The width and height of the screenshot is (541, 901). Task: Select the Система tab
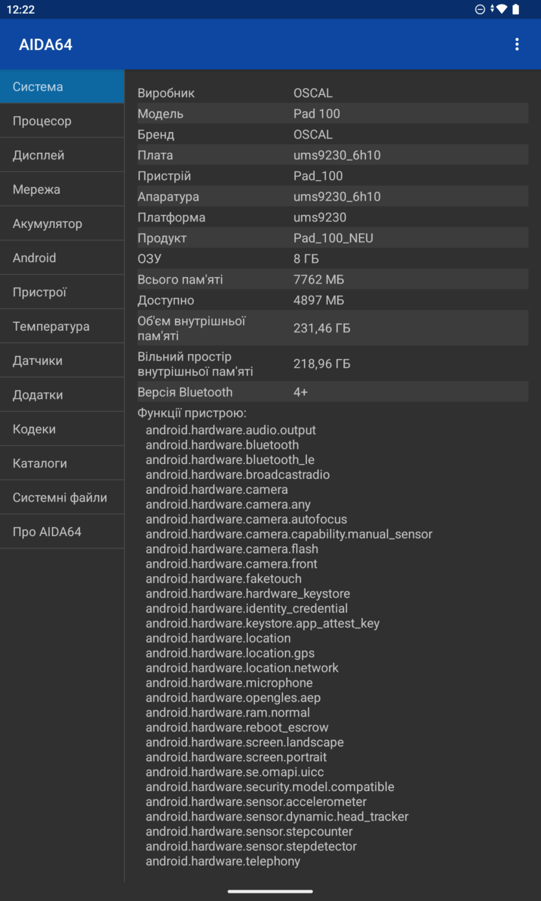62,86
